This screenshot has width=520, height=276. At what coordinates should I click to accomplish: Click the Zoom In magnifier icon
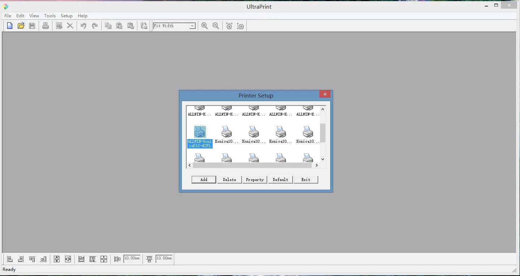click(205, 26)
